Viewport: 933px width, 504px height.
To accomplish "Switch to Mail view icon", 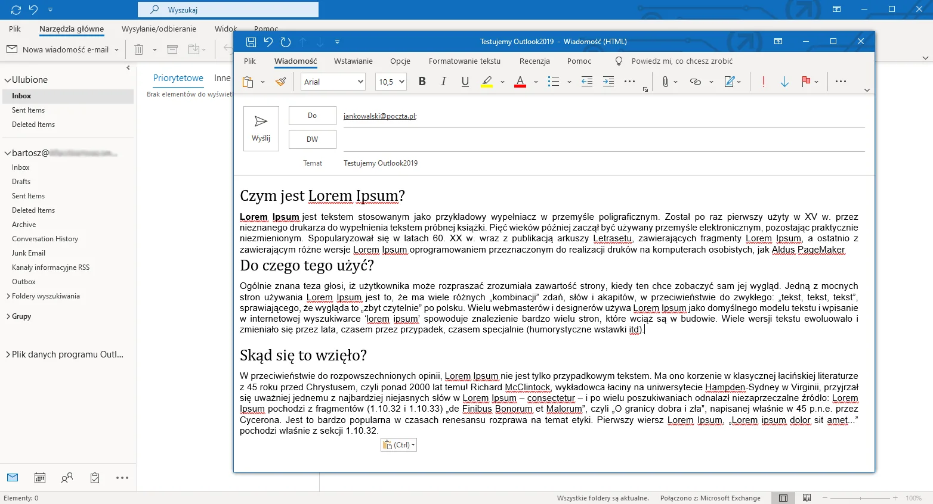I will [x=13, y=478].
